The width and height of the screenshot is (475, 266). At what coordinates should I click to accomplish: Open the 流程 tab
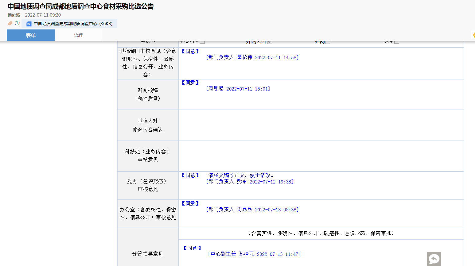[78, 35]
